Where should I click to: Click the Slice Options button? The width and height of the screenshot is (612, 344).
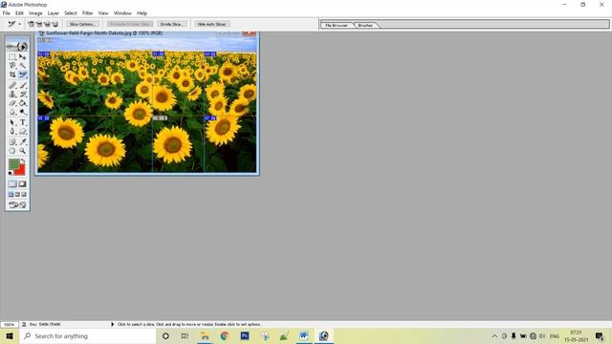pos(82,24)
